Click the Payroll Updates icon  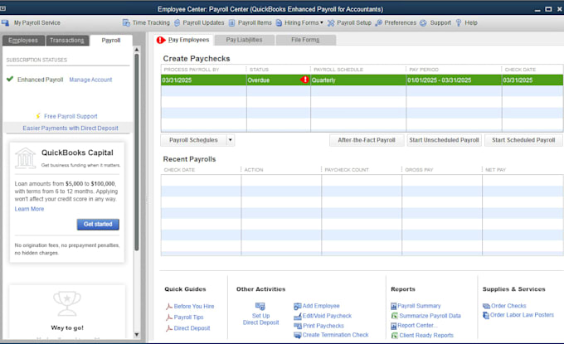[x=177, y=22]
